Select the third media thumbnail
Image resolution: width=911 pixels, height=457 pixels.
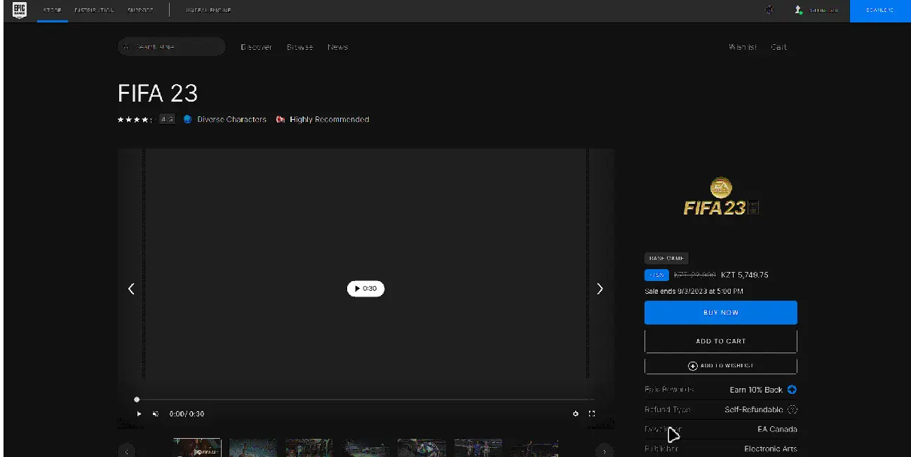[309, 448]
